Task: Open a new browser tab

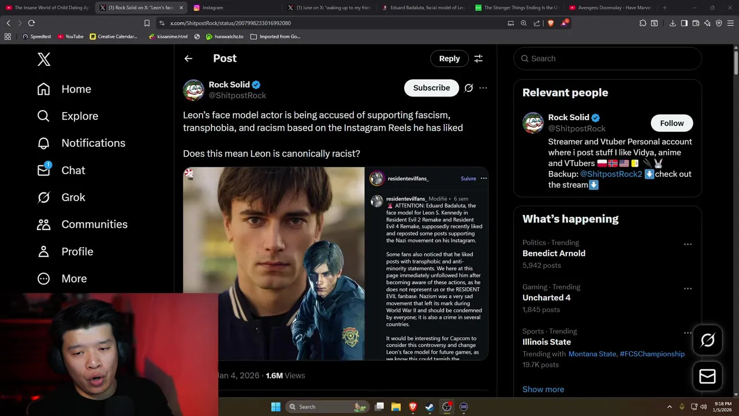Action: tap(665, 8)
